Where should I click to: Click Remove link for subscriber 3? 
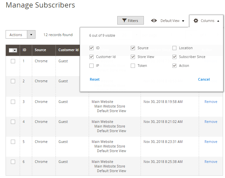point(211,102)
